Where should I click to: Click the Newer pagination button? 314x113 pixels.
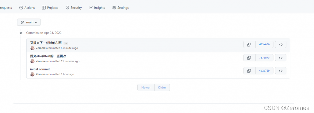pyautogui.click(x=146, y=87)
